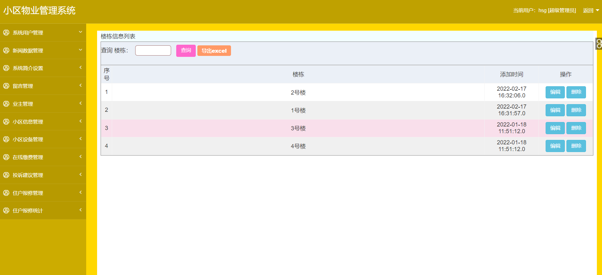Click user icon beside 新闻数据管理
Screen dimensions: 602x275
[x=6, y=50]
